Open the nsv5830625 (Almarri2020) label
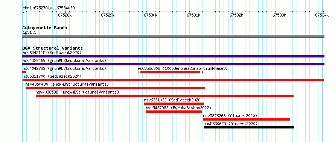The image size is (335, 142). [x=230, y=124]
